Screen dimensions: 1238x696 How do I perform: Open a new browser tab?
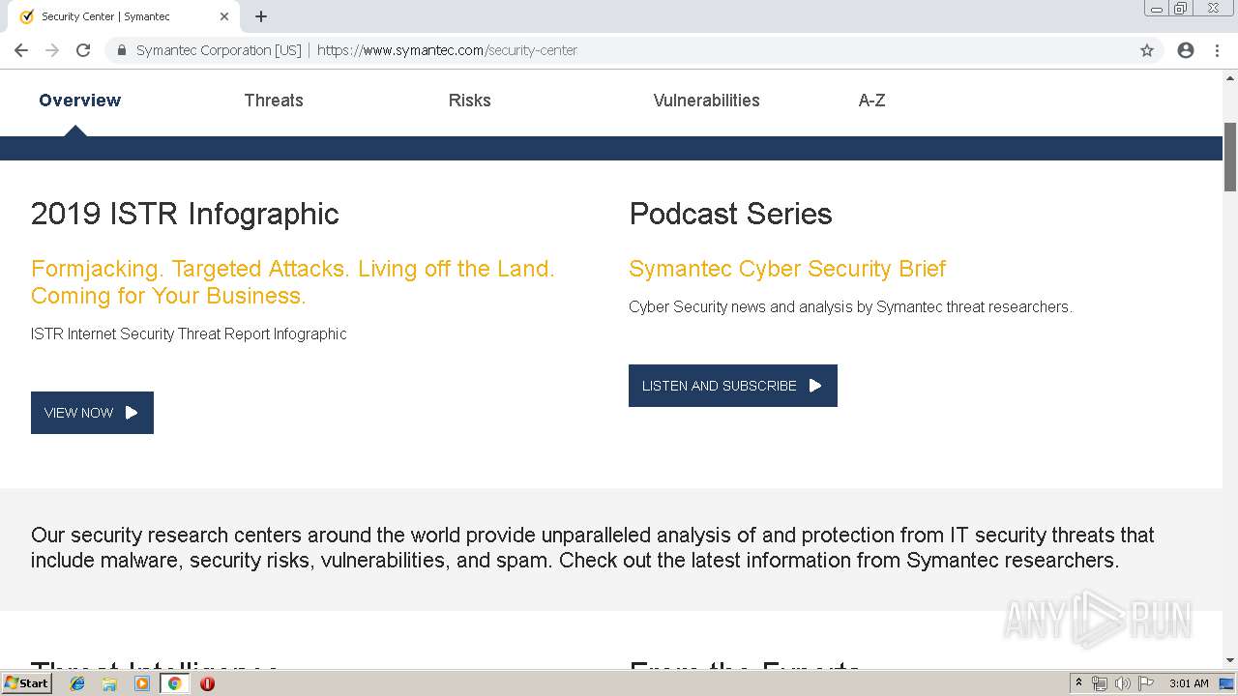point(261,16)
